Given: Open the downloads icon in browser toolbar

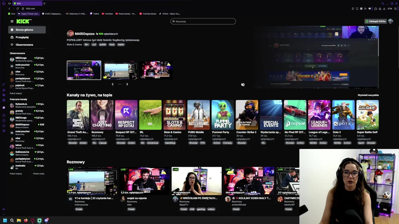Looking at the screenshot, I should coord(384,9).
